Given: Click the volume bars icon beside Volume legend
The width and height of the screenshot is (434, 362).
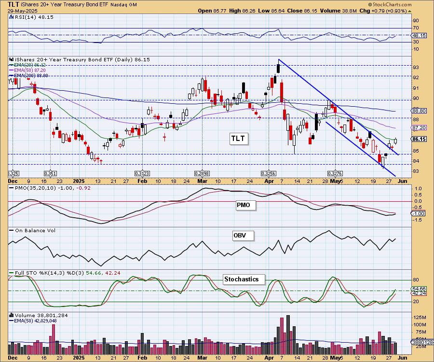Looking at the screenshot, I should pyautogui.click(x=12, y=315).
